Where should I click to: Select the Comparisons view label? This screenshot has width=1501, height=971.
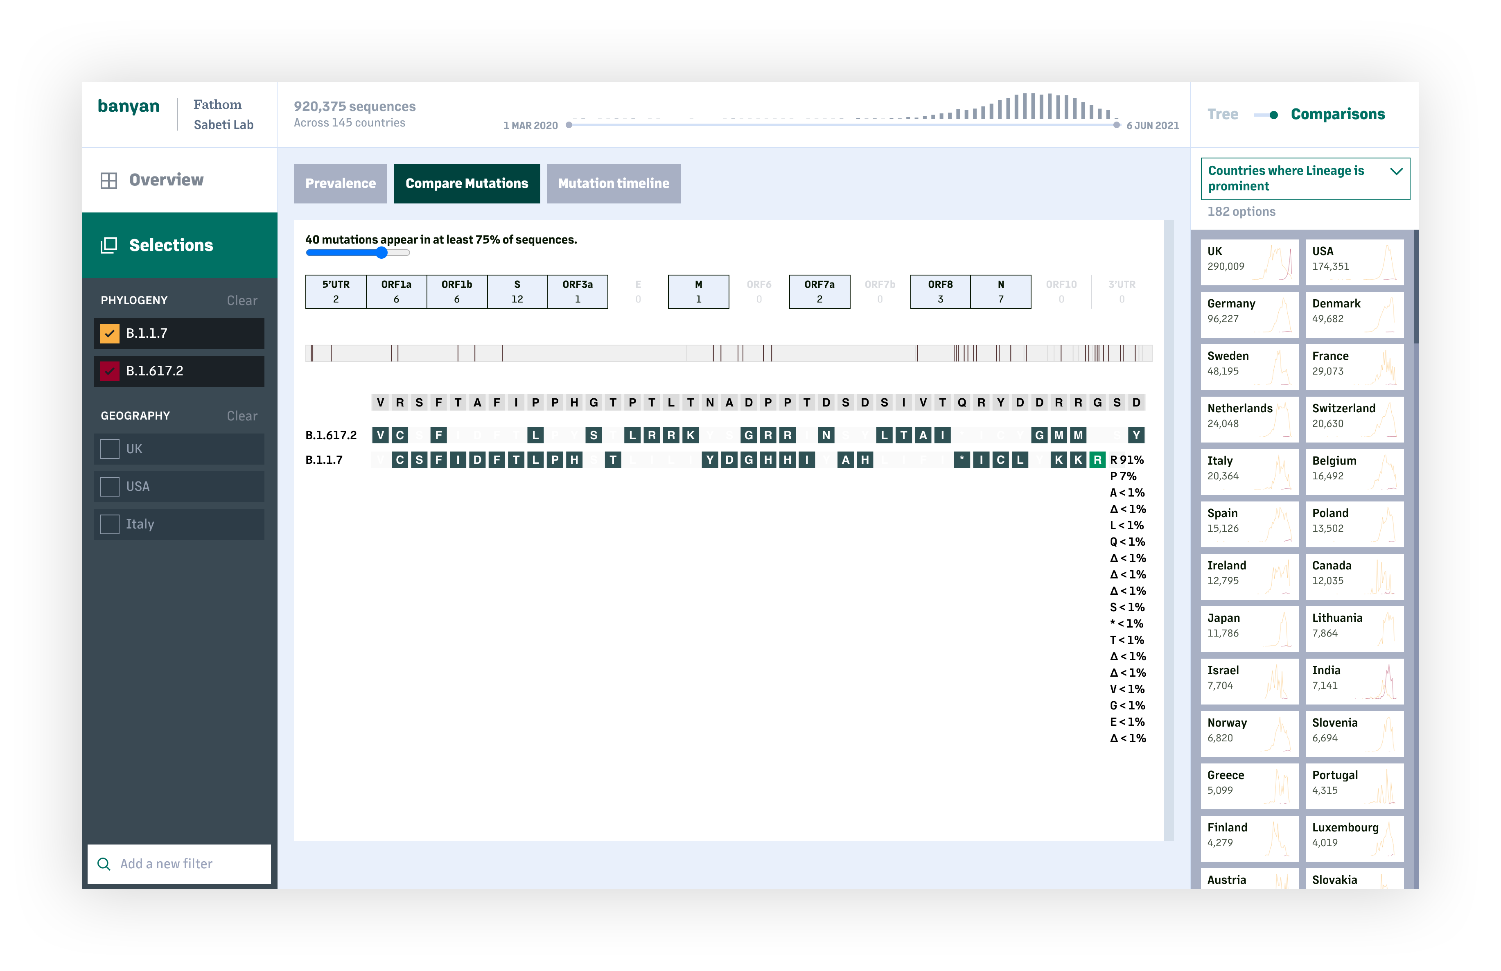coord(1338,114)
